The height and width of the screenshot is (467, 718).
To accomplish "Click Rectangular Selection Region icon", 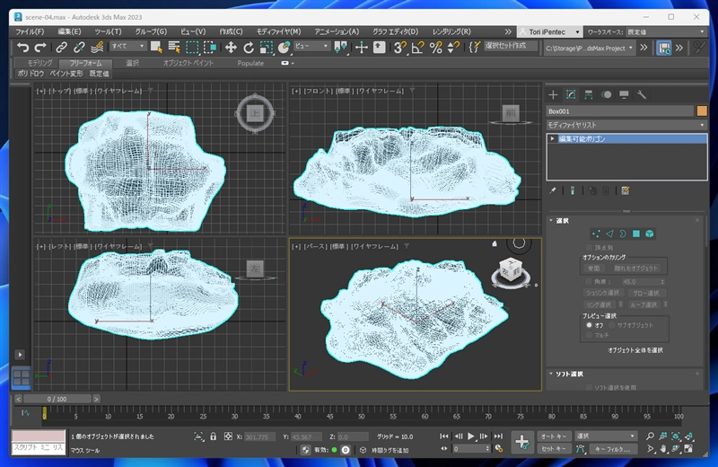I will pos(192,48).
